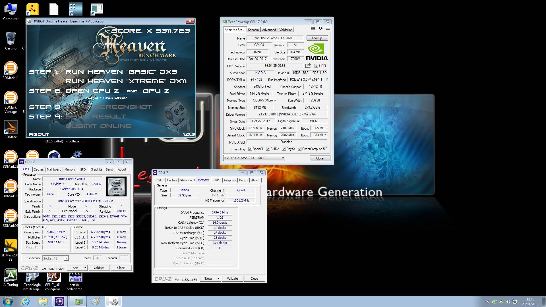The width and height of the screenshot is (546, 307).
Task: Open the Caches tab in the CPU-Z processor window
Action: click(39, 169)
